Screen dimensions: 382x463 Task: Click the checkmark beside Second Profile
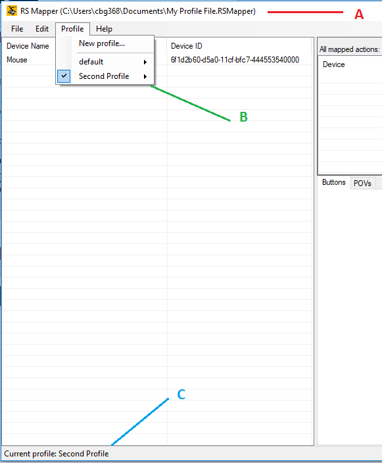tap(64, 76)
